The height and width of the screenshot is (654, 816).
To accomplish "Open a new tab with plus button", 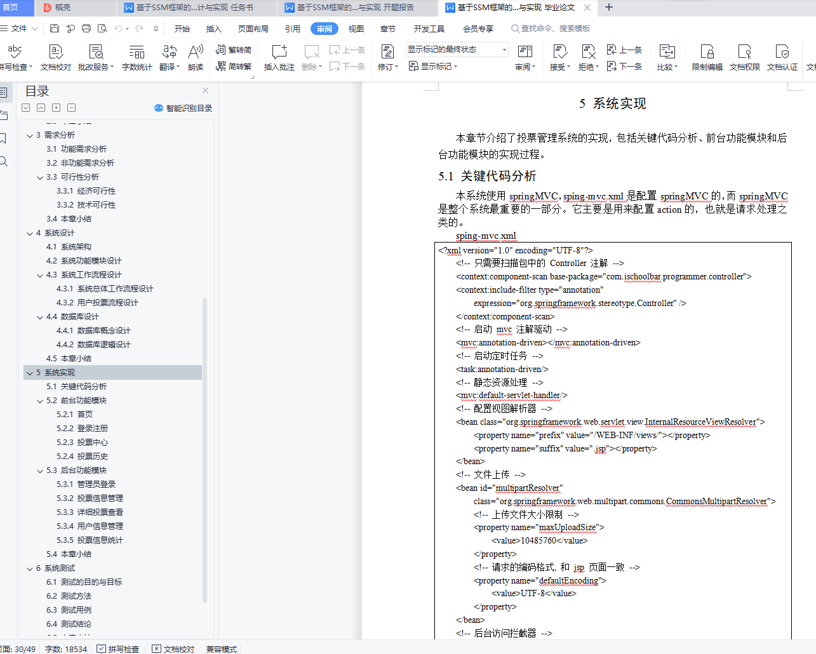I will (x=609, y=8).
